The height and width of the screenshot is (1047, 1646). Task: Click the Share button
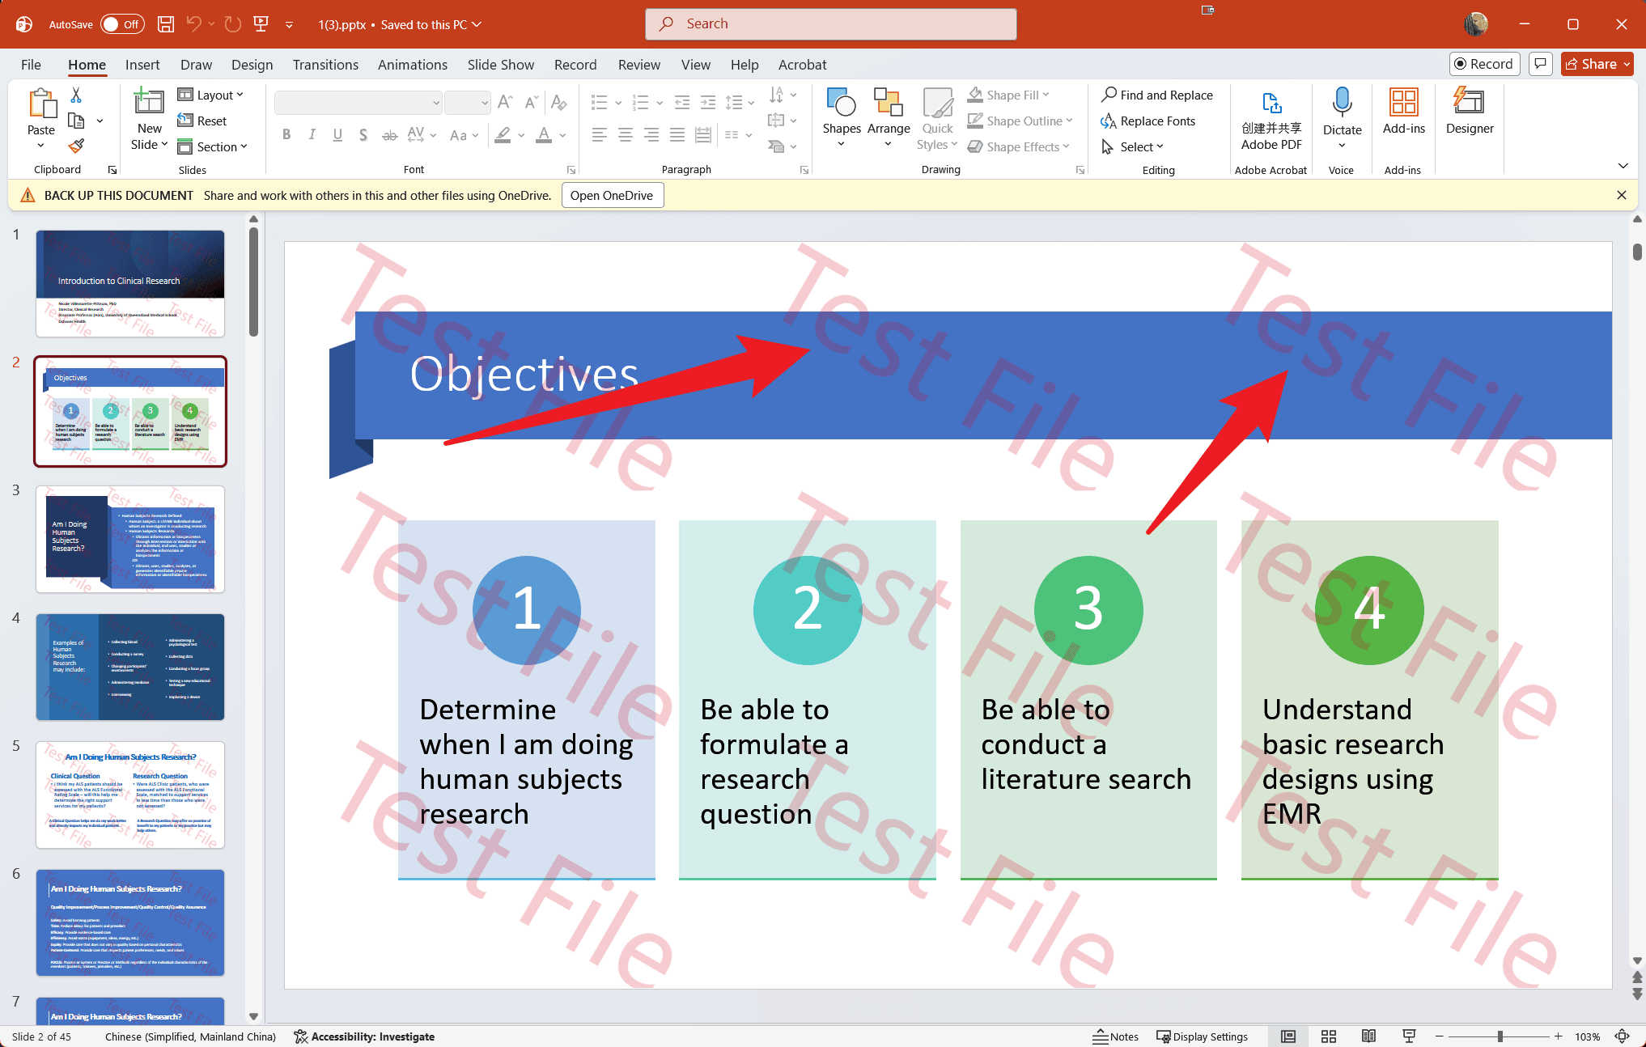(x=1597, y=64)
